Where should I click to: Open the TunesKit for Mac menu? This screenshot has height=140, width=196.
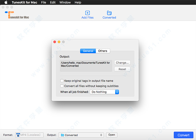[24, 2]
